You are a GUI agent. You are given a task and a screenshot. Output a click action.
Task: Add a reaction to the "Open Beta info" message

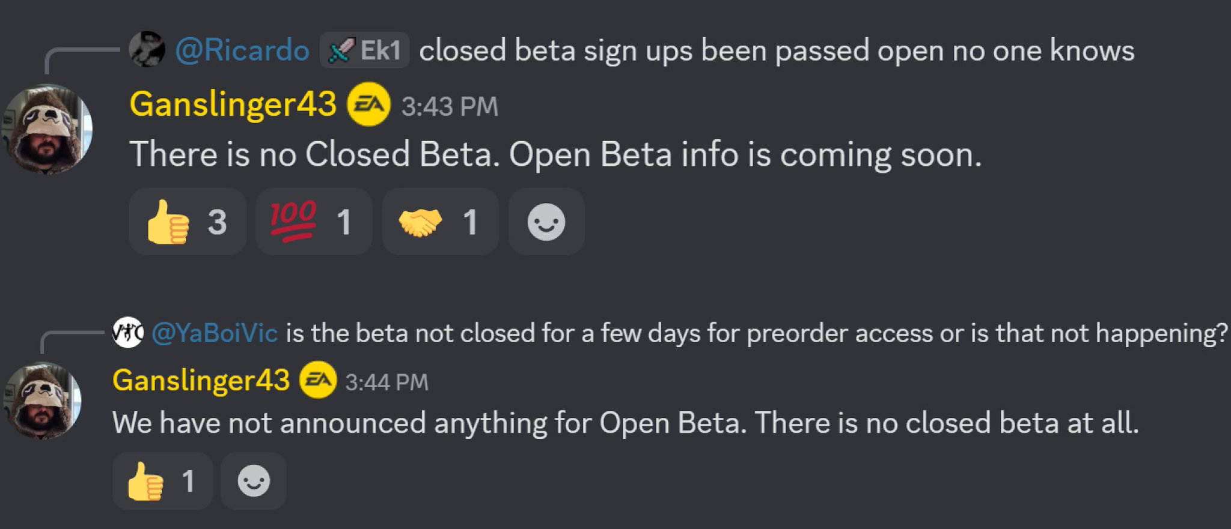(546, 222)
